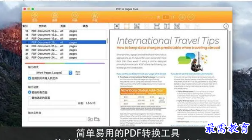This screenshot has height=140, width=252.
Task: Click the reveal output folder magnifier icon
Action: tap(90, 119)
